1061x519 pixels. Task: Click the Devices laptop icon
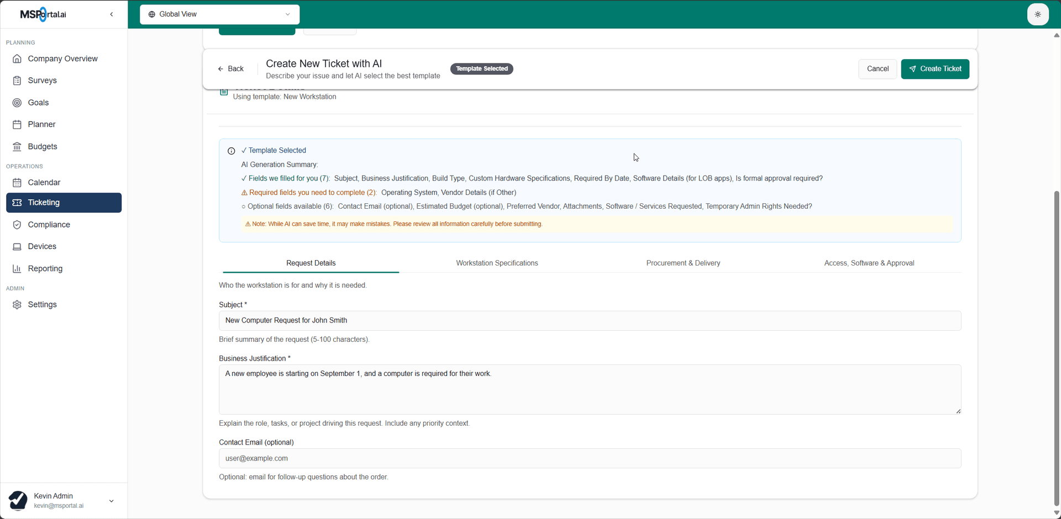[x=17, y=247]
